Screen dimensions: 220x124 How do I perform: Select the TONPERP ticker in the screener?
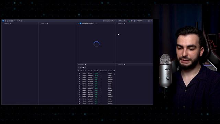(90, 86)
